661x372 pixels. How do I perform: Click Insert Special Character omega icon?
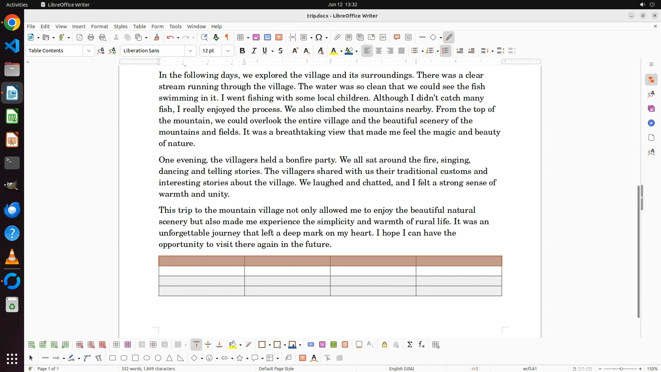coord(319,37)
